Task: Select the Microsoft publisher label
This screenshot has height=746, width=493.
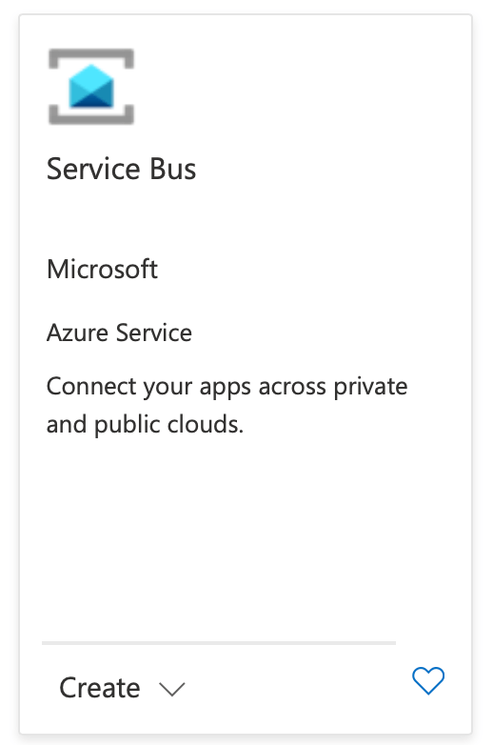Action: pyautogui.click(x=102, y=270)
